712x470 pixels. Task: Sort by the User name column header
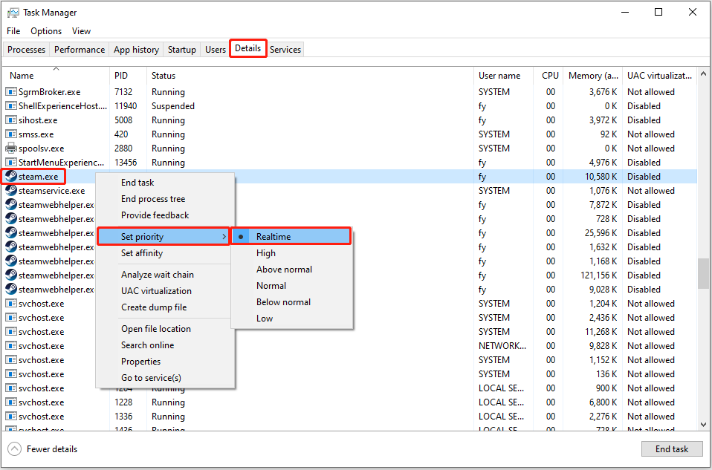(x=504, y=76)
